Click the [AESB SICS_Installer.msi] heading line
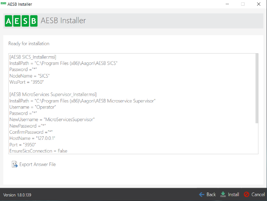The height and width of the screenshot is (201, 267). 32,57
